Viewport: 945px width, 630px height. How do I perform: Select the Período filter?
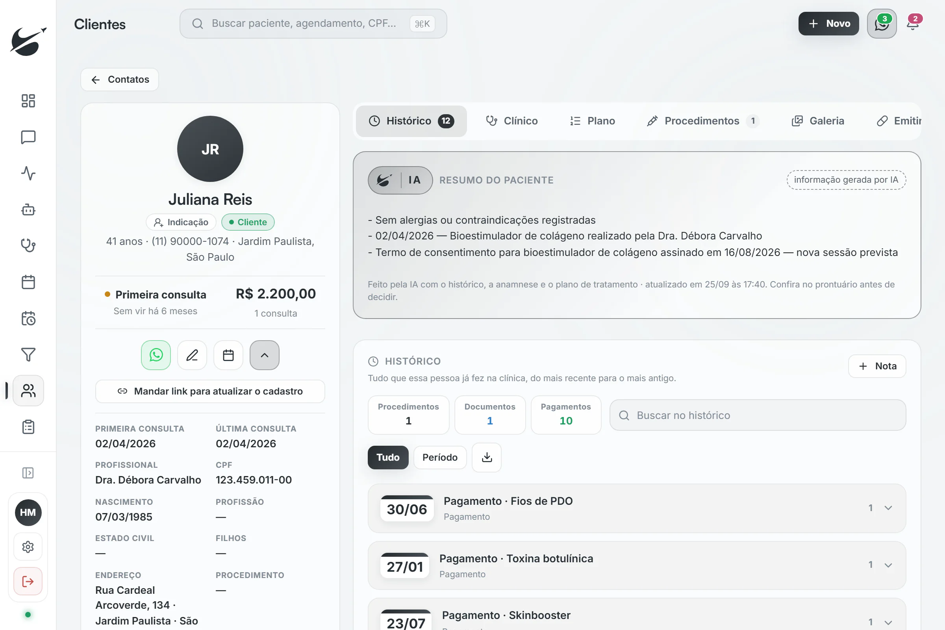[x=440, y=457]
